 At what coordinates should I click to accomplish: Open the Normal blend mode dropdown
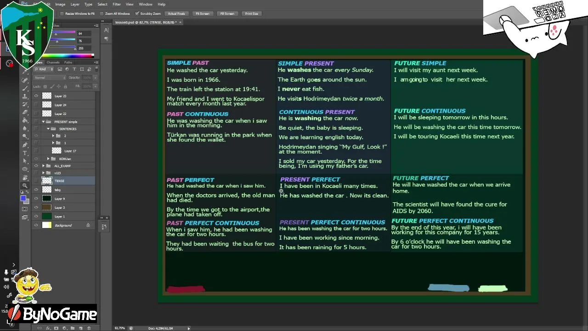click(x=50, y=78)
